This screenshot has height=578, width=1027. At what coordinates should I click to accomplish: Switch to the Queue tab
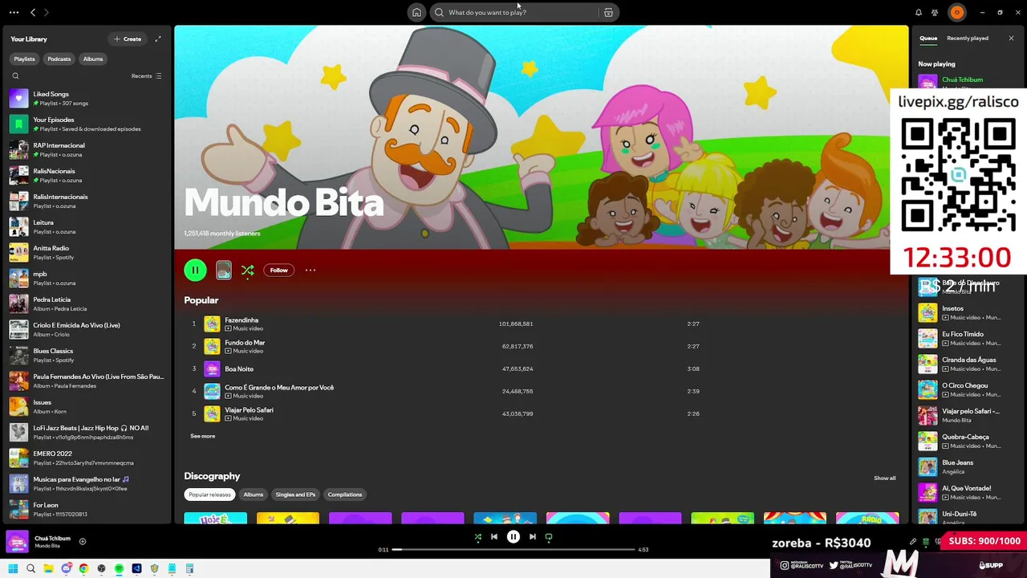click(x=928, y=38)
